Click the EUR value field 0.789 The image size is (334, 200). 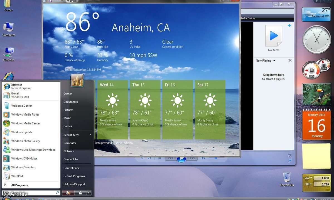[321, 184]
